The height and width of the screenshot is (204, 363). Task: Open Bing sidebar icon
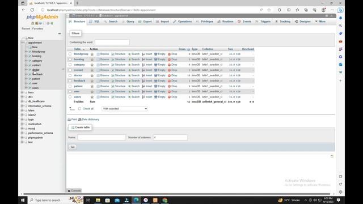[340, 10]
